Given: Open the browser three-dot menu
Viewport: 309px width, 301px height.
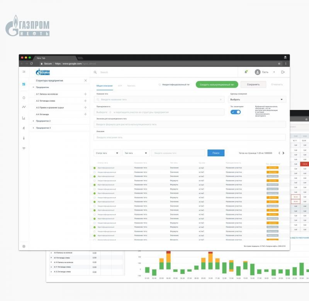Looking at the screenshot, I should tap(285, 64).
